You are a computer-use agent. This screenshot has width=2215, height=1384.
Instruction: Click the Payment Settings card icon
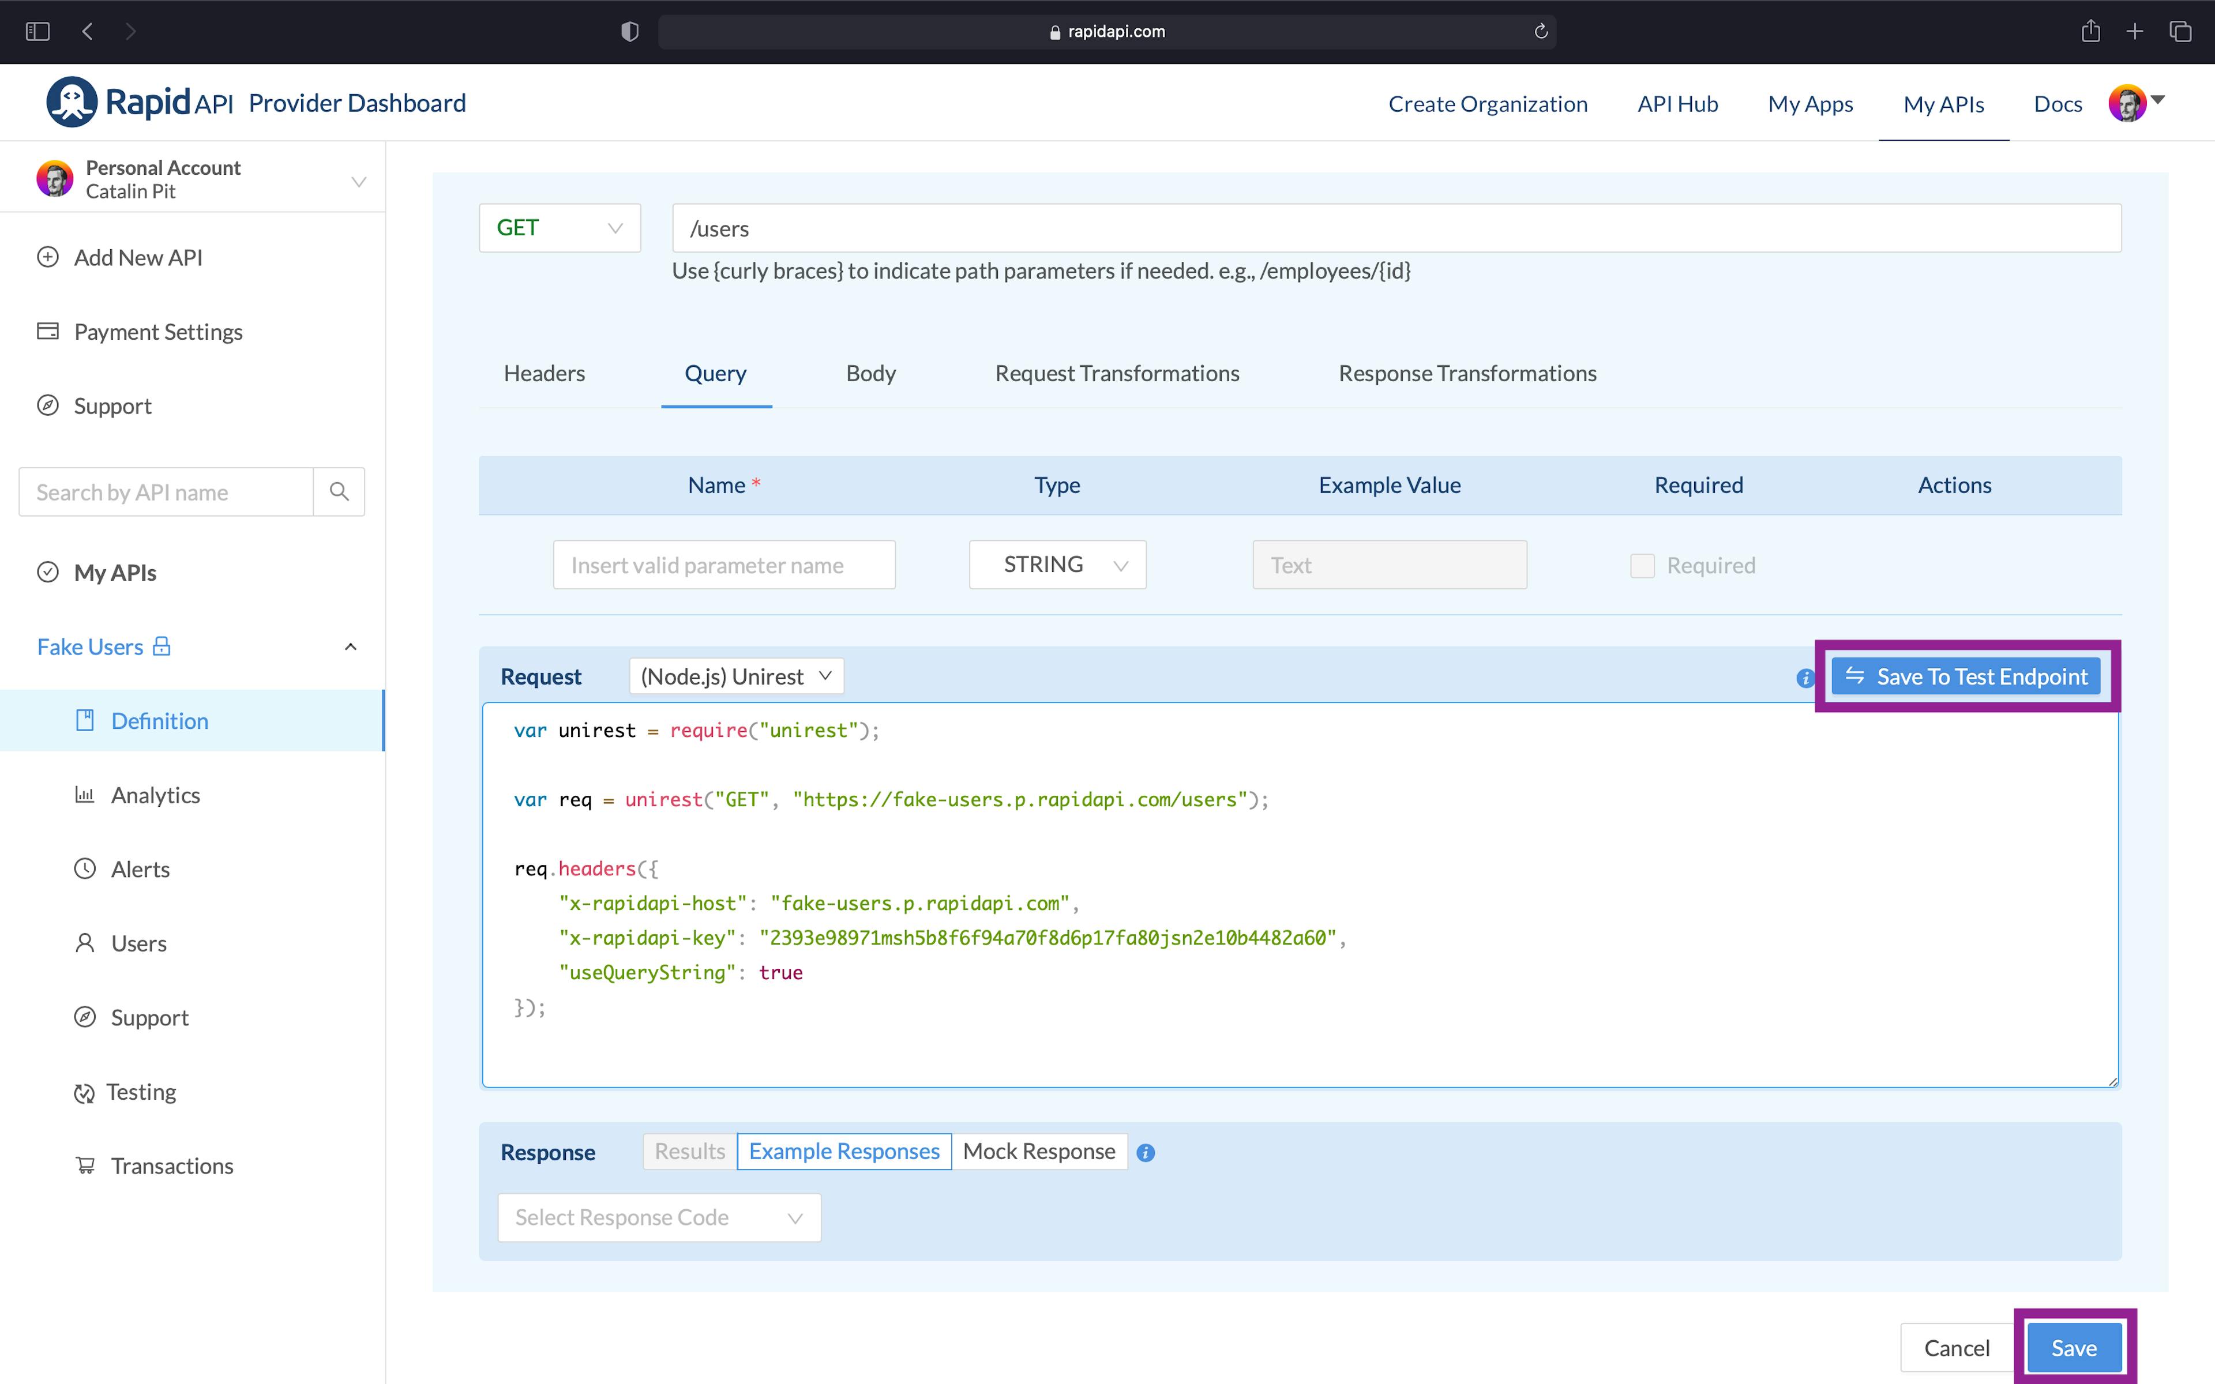point(48,330)
